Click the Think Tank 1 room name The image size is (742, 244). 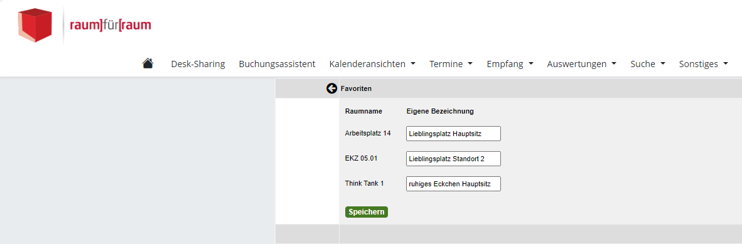click(x=364, y=183)
